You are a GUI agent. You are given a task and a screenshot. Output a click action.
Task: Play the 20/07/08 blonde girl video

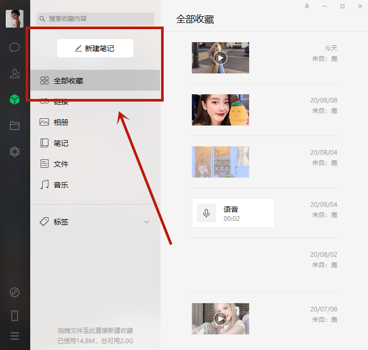click(220, 319)
